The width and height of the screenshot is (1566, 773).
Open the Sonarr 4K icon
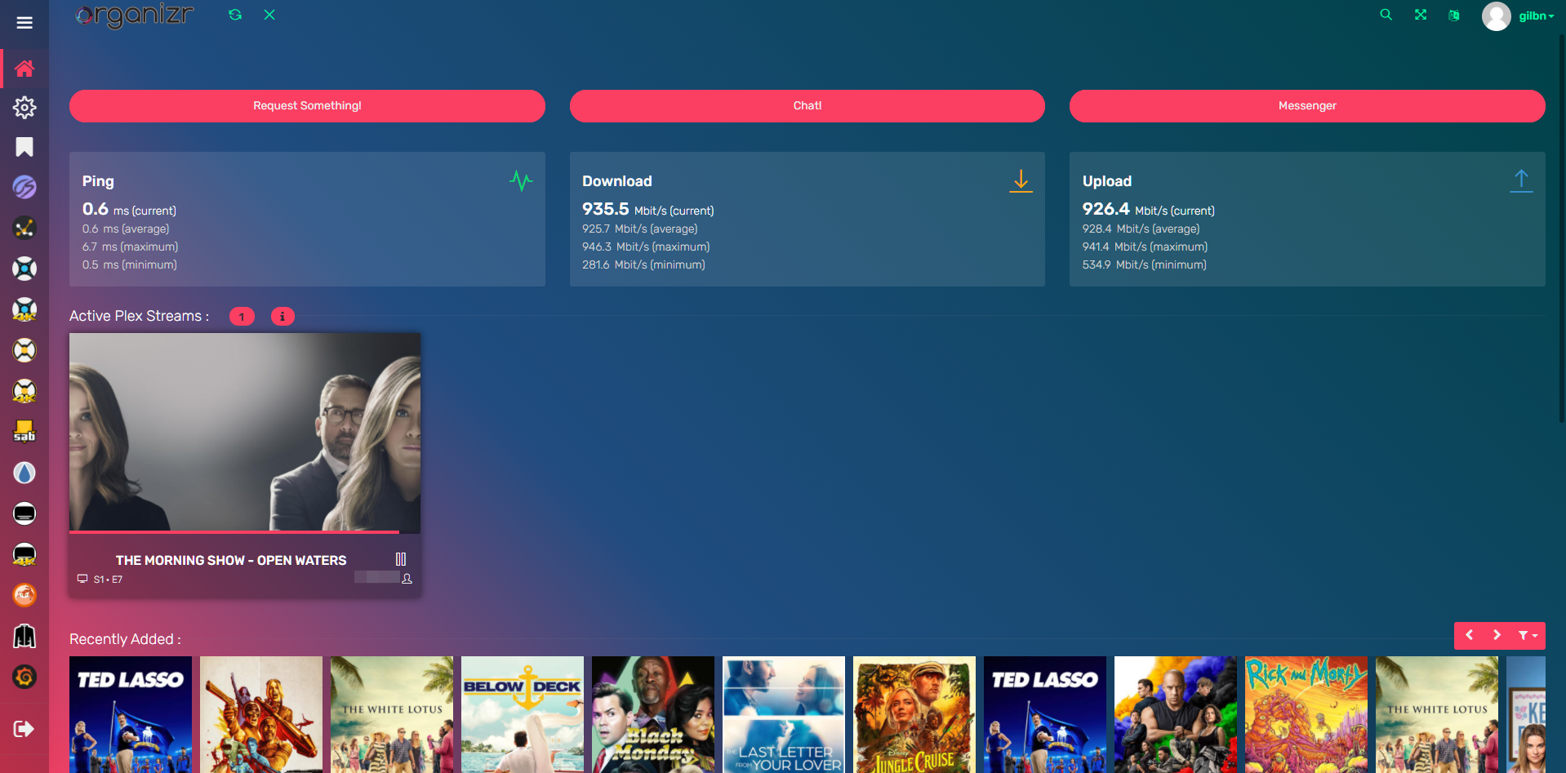[24, 309]
